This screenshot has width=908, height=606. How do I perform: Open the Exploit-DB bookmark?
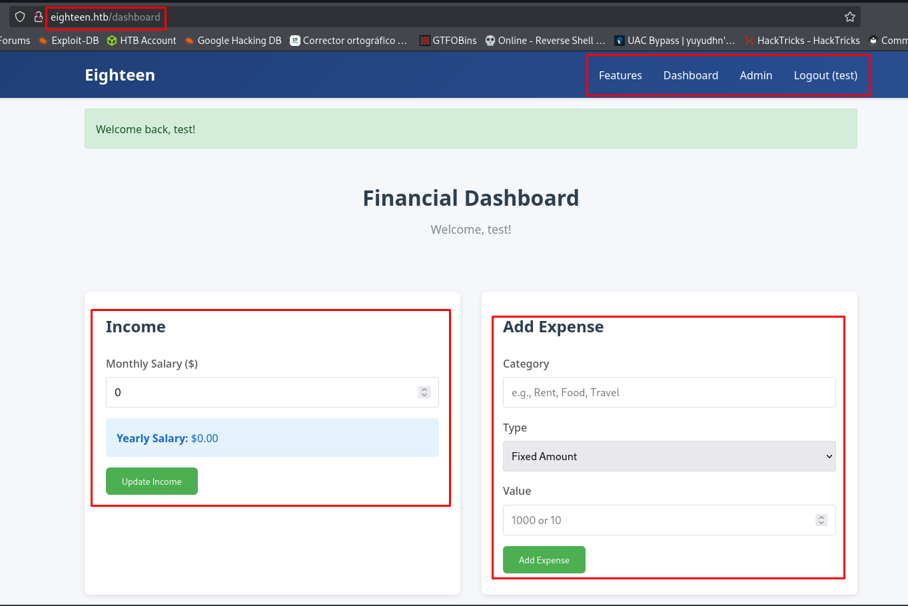pyautogui.click(x=69, y=41)
